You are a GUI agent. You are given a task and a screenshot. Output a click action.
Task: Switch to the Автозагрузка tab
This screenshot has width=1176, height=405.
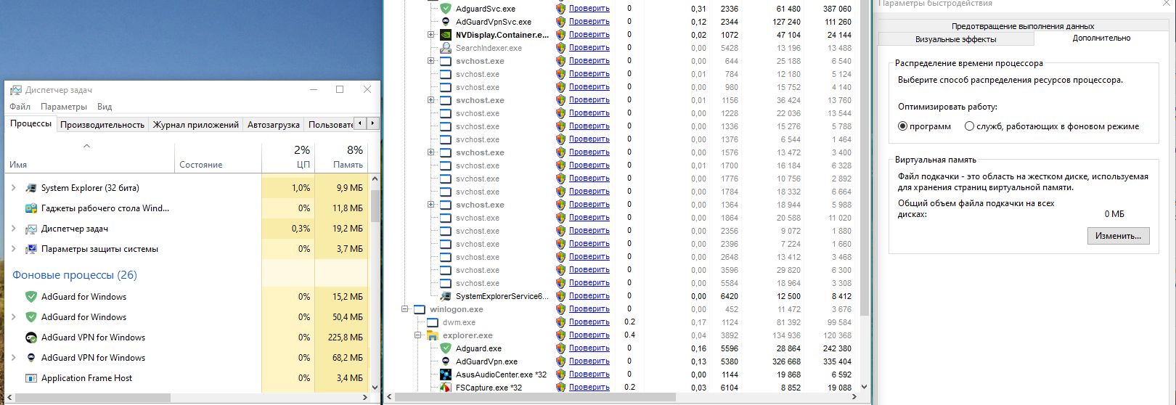[274, 125]
